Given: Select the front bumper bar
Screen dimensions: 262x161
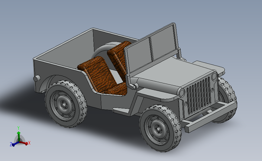Looking at the screenshot, I should 211,117.
